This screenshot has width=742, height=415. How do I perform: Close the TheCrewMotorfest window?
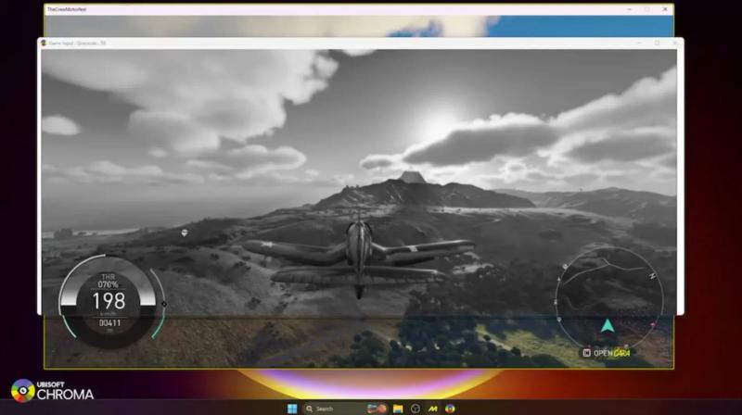[665, 9]
